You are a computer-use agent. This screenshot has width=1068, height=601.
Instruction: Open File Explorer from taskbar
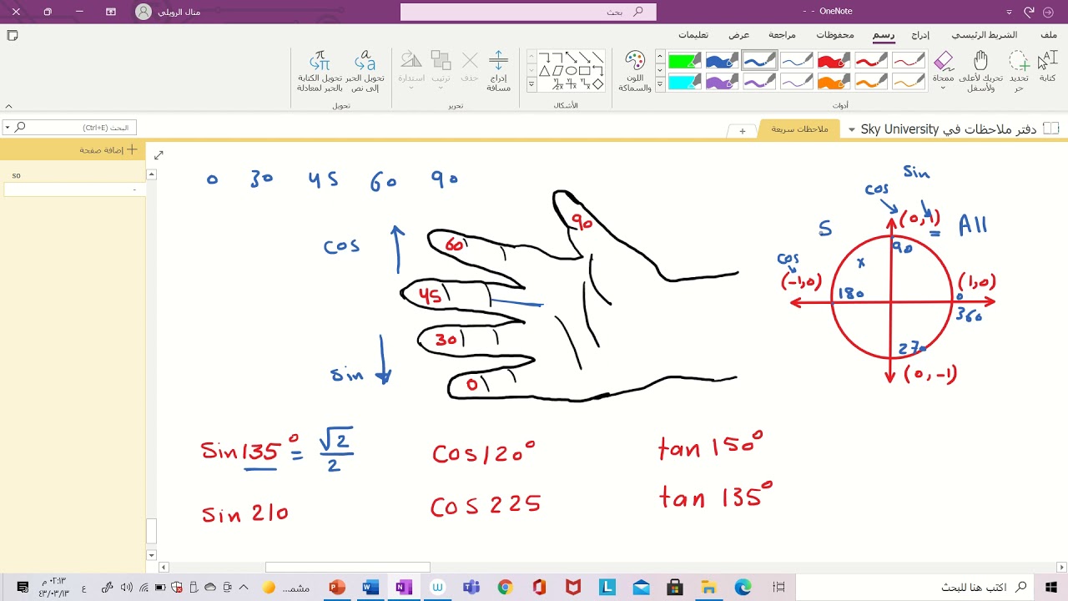coord(708,588)
